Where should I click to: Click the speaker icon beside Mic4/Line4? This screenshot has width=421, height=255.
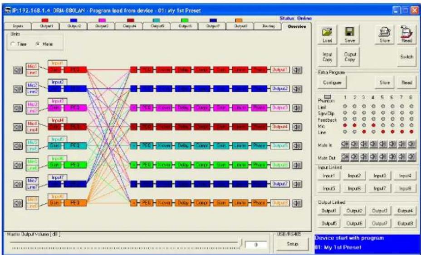click(x=16, y=127)
